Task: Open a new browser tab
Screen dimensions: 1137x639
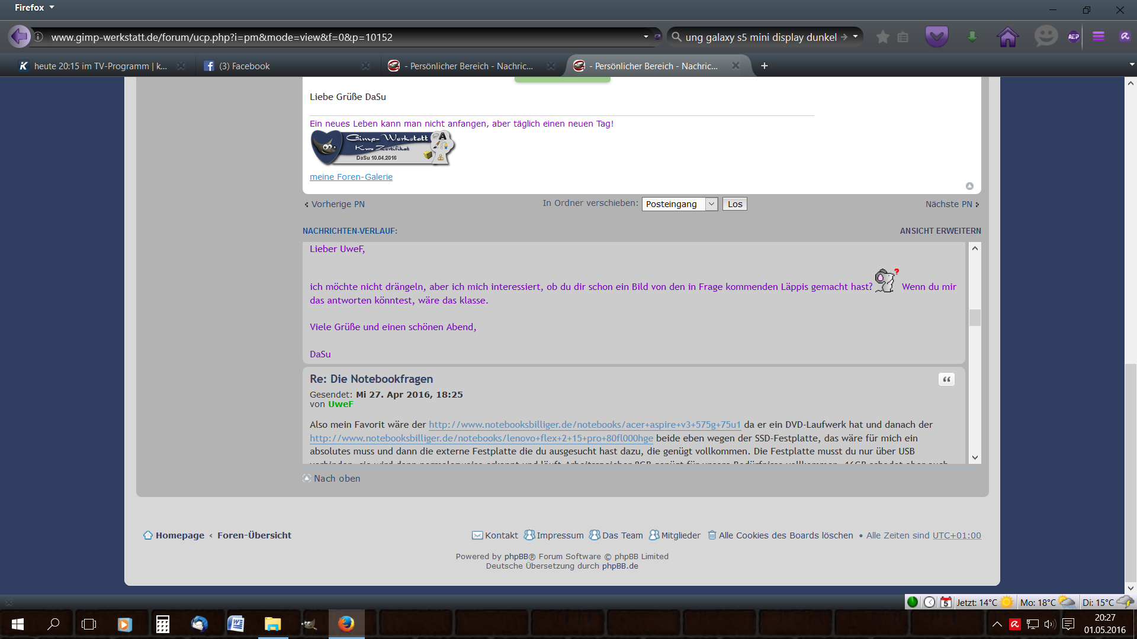Action: click(x=764, y=66)
